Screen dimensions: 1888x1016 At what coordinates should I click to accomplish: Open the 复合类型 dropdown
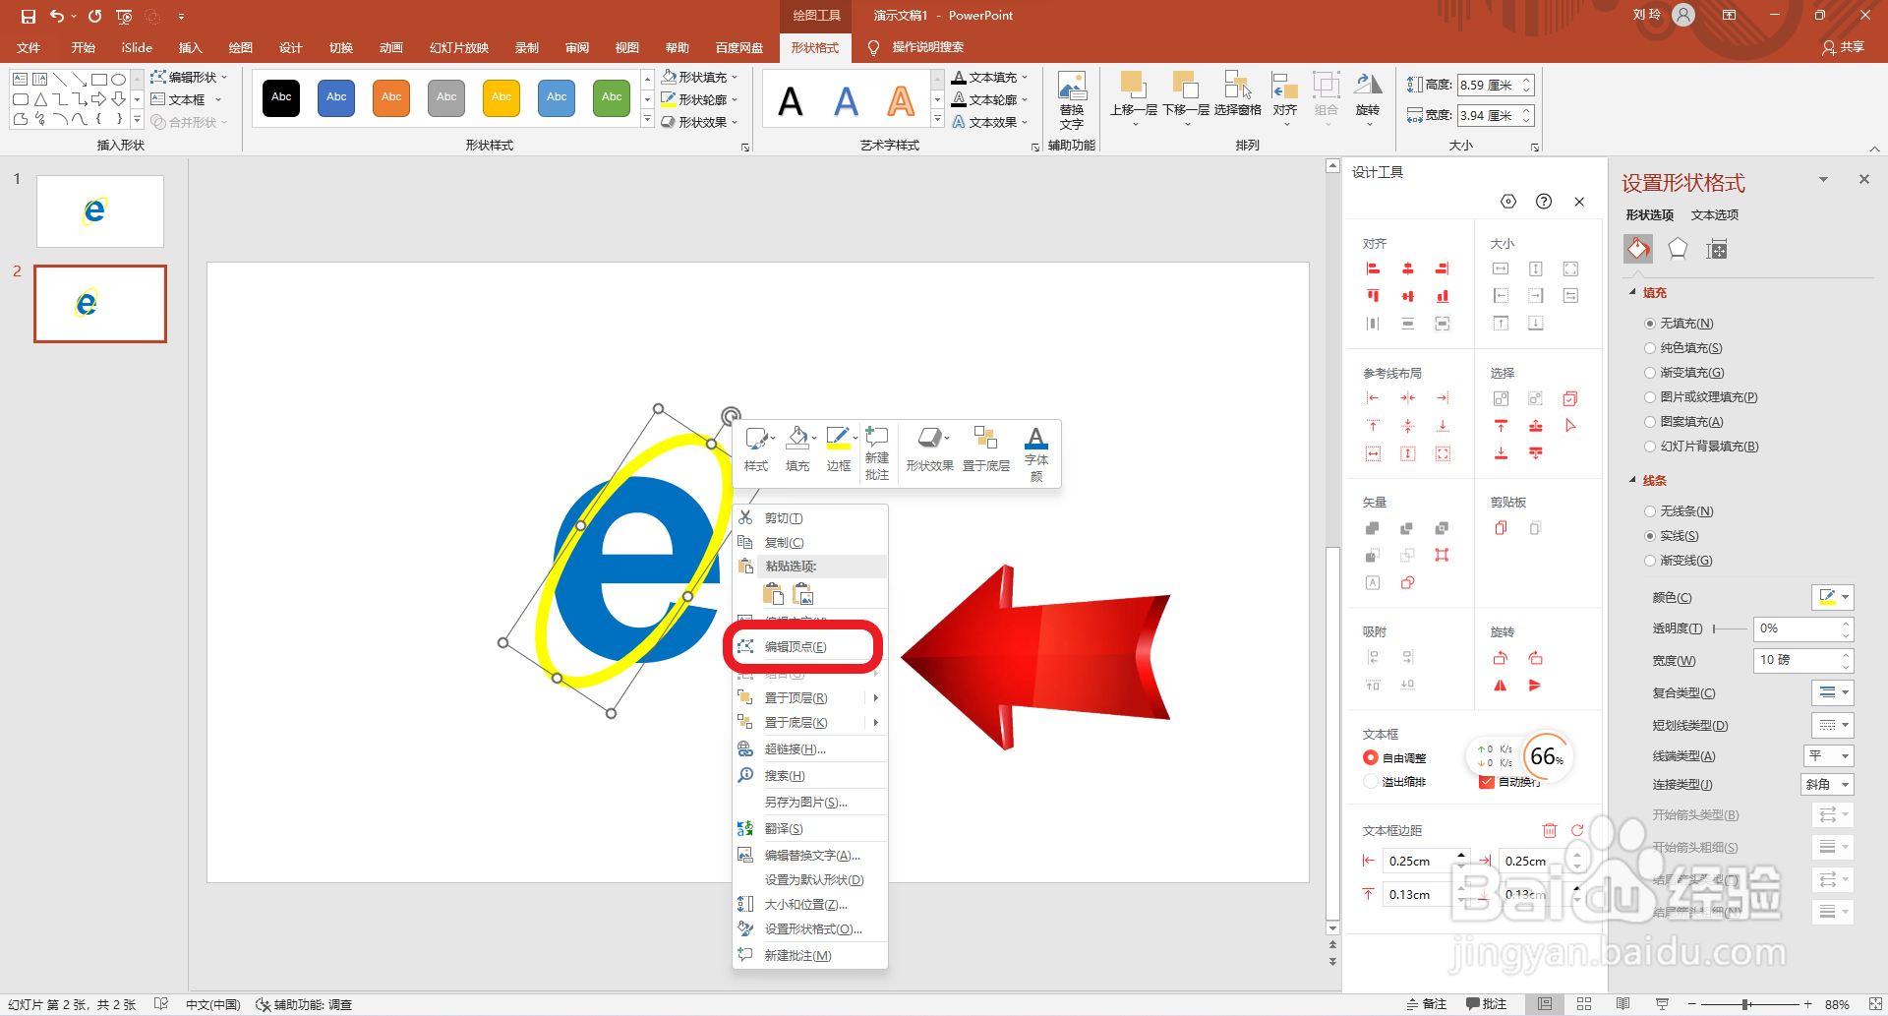[x=1833, y=692]
